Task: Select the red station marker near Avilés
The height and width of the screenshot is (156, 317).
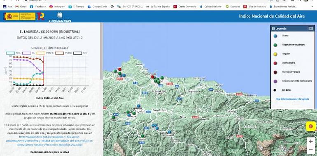Action: tap(120, 69)
